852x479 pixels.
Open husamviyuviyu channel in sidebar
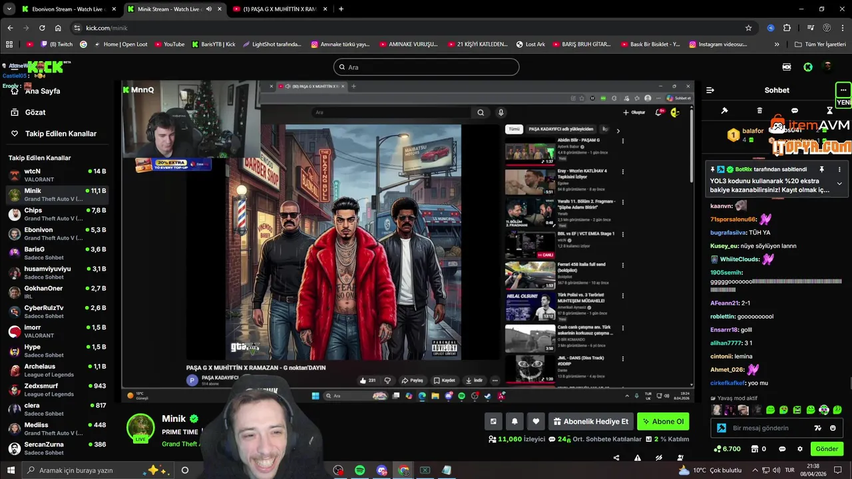(59, 273)
